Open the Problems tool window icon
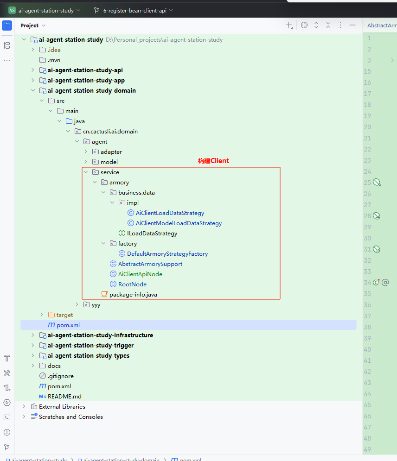This screenshot has width=397, height=461. click(x=7, y=432)
